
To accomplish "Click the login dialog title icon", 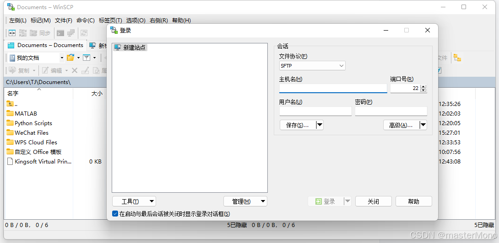I will click(114, 30).
